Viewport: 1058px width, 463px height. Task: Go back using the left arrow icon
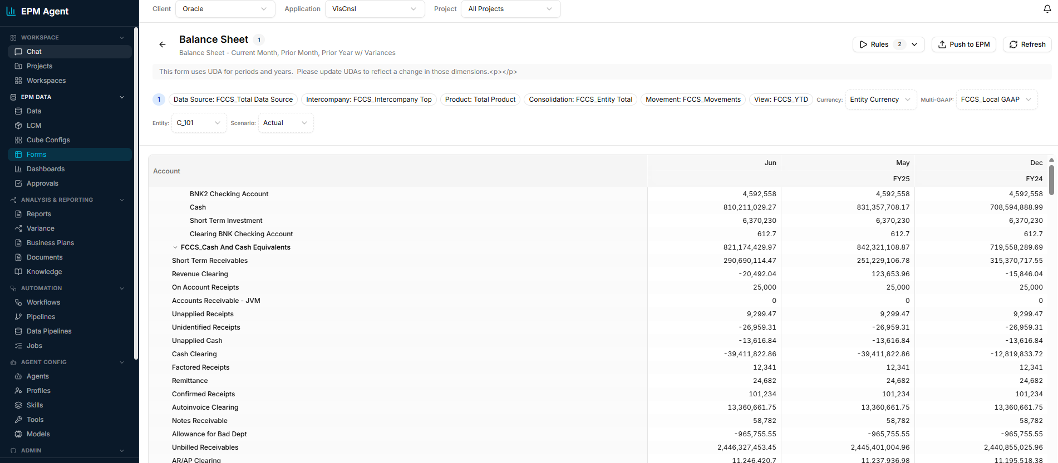click(163, 44)
